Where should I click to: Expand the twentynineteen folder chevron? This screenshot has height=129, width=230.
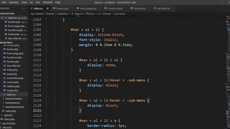point(3,99)
